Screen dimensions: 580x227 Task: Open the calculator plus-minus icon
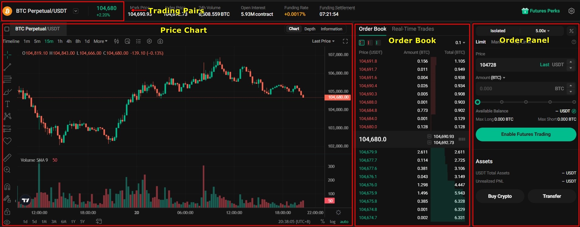(571, 31)
